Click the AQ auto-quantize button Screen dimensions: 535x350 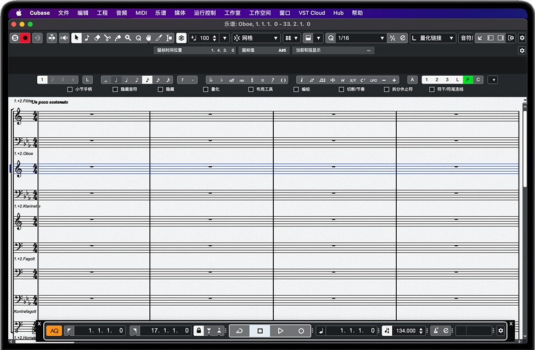tap(54, 331)
